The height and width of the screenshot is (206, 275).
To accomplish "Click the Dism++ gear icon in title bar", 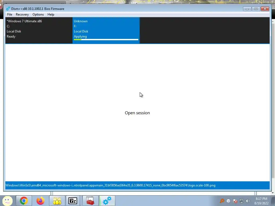I will [x=8, y=9].
